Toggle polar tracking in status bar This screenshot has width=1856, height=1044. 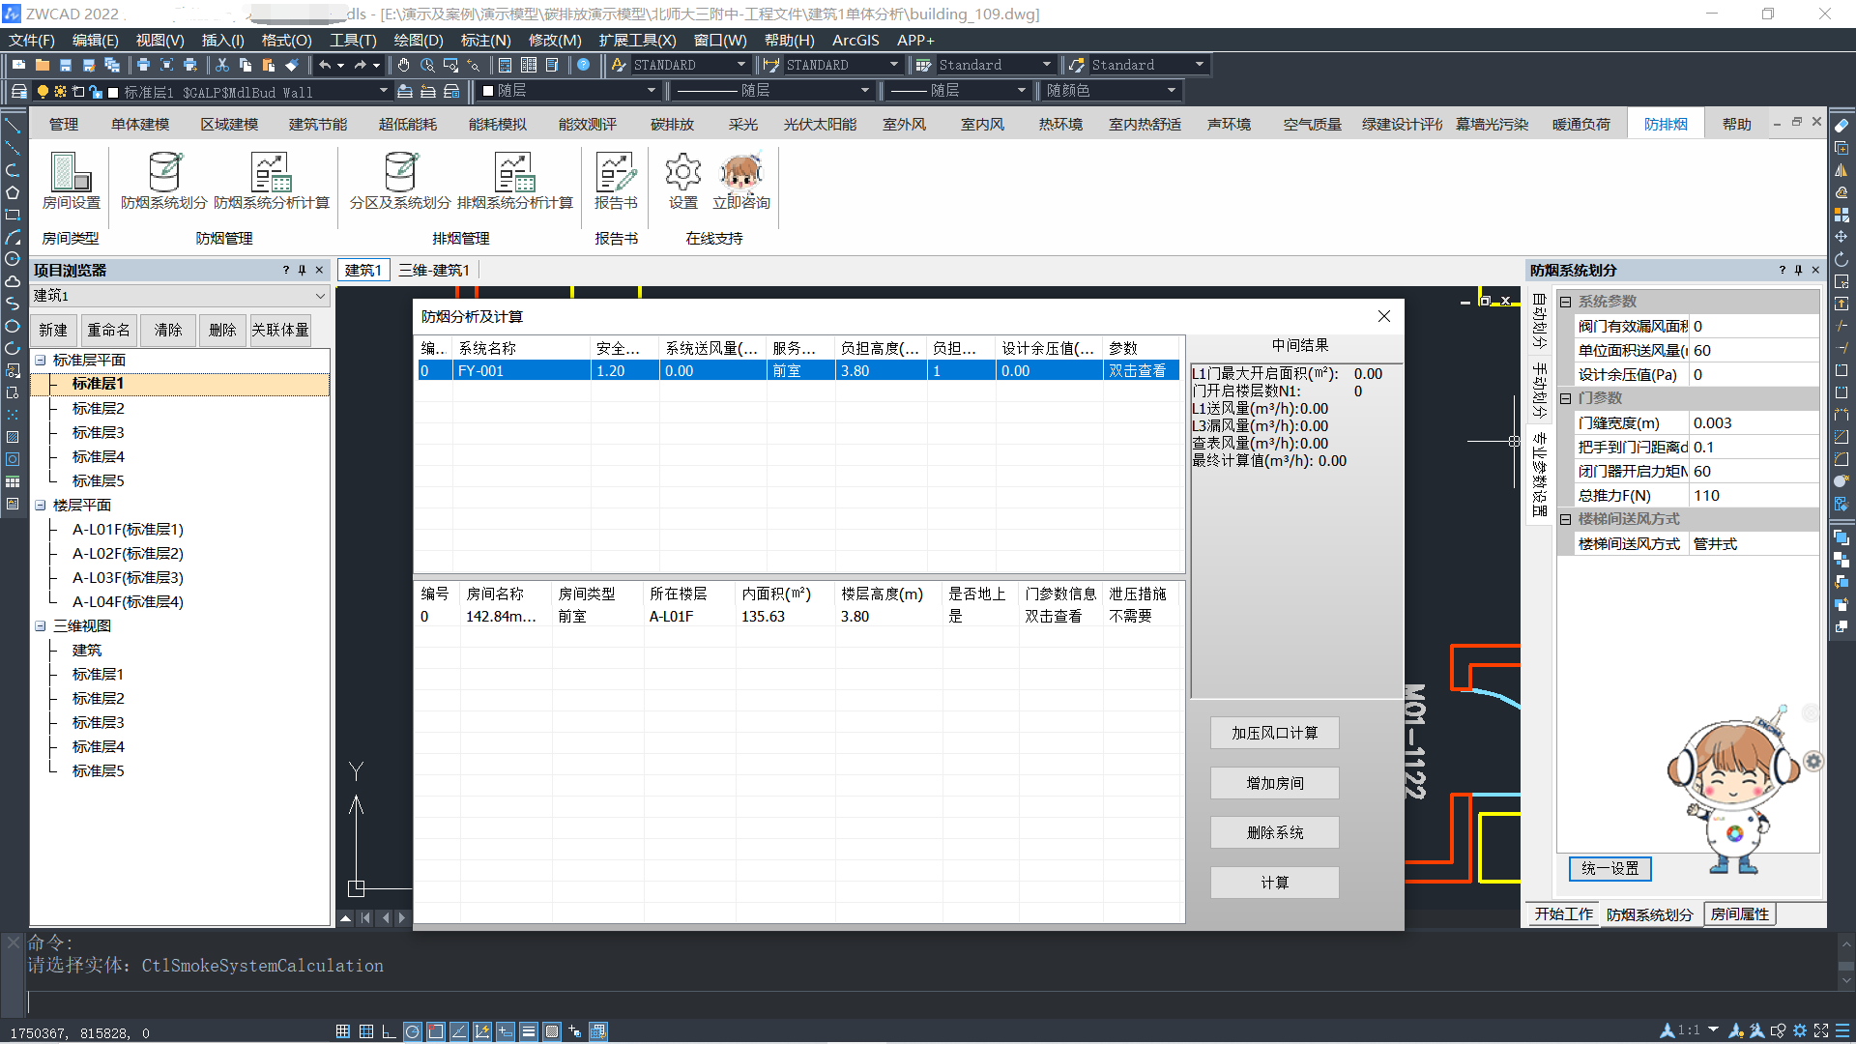coord(412,1031)
